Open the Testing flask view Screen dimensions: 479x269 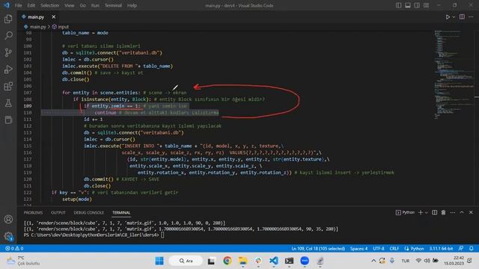tap(8, 103)
